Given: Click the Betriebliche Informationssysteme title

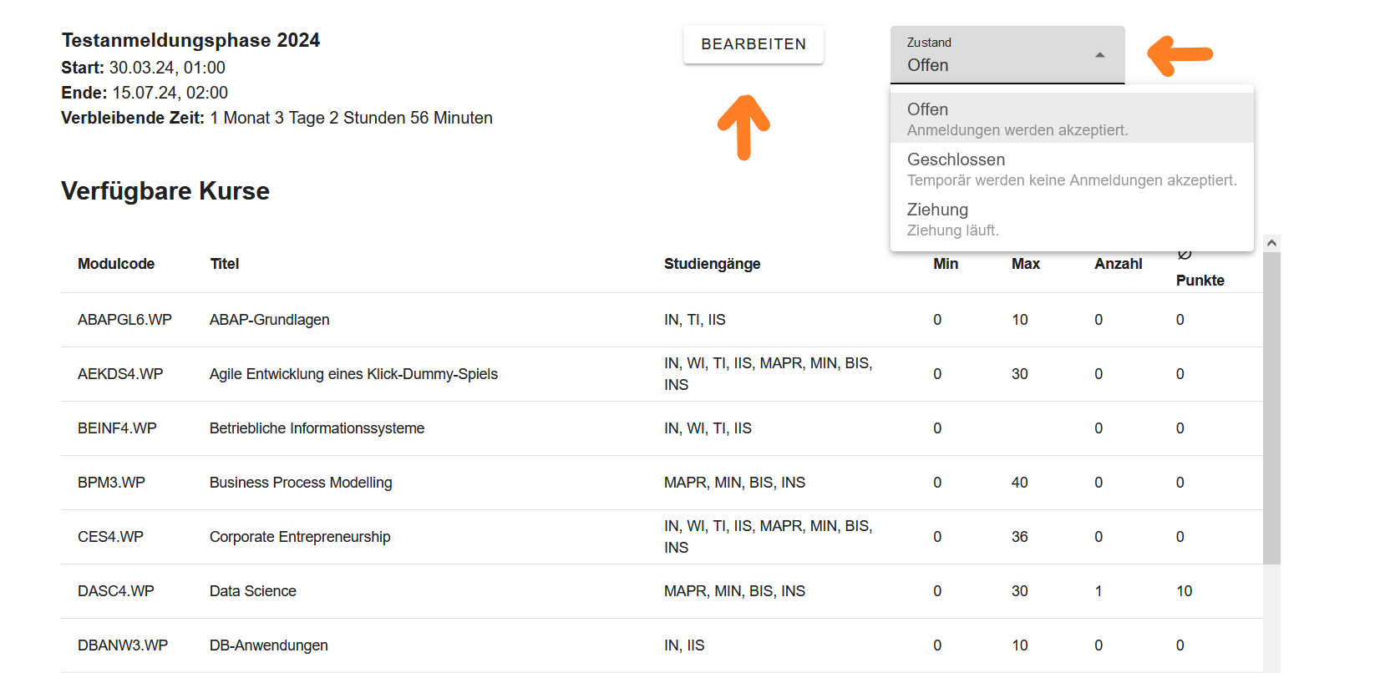Looking at the screenshot, I should pos(317,428).
